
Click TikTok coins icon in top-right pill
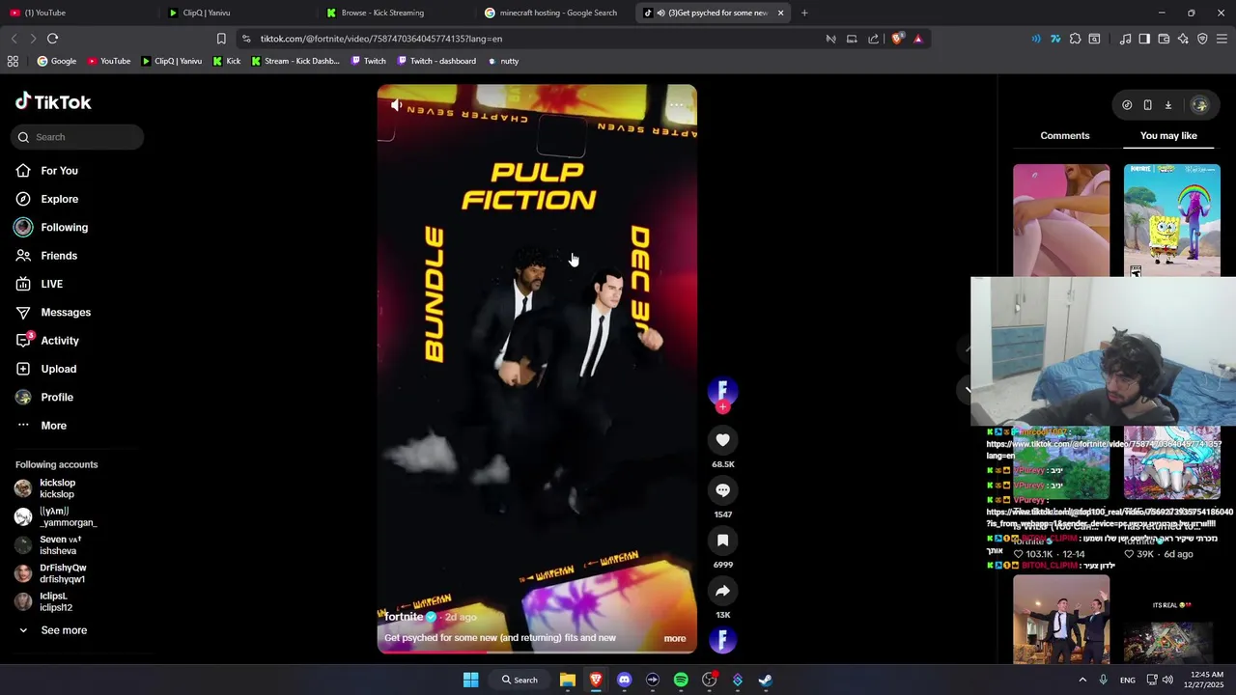pyautogui.click(x=1127, y=105)
